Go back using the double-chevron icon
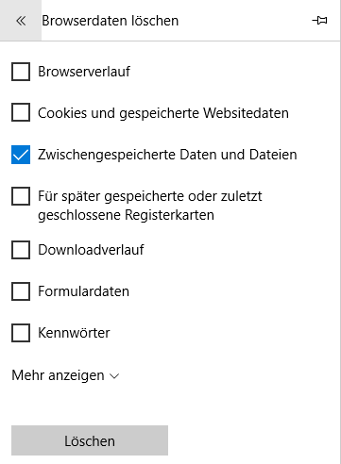Viewport: 341px width, 464px height. coord(21,21)
